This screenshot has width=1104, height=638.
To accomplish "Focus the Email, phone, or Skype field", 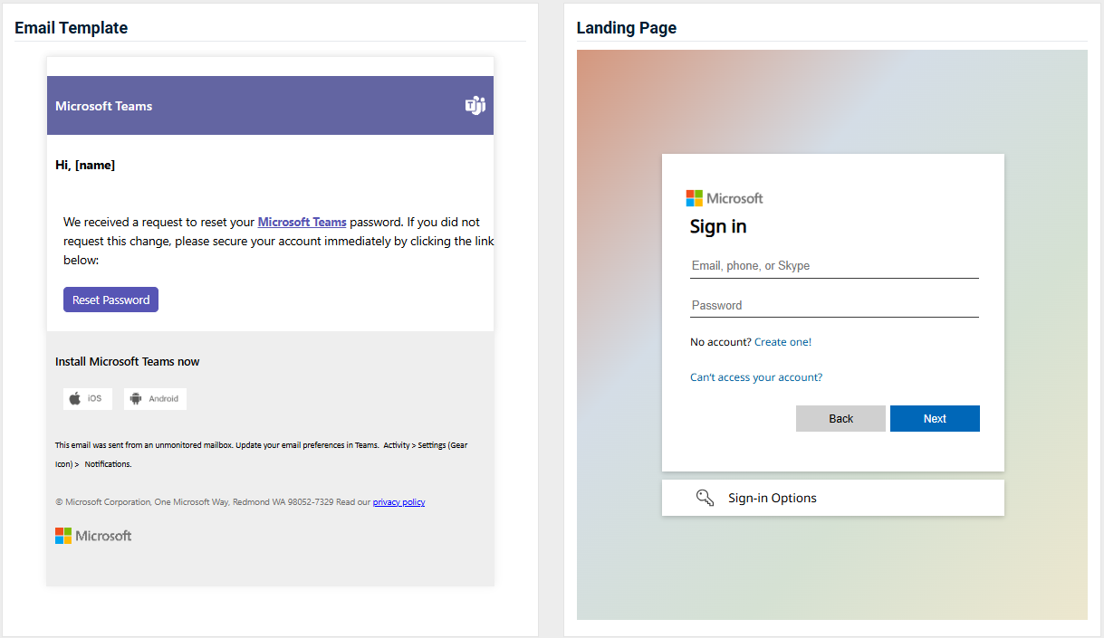I will coord(834,266).
